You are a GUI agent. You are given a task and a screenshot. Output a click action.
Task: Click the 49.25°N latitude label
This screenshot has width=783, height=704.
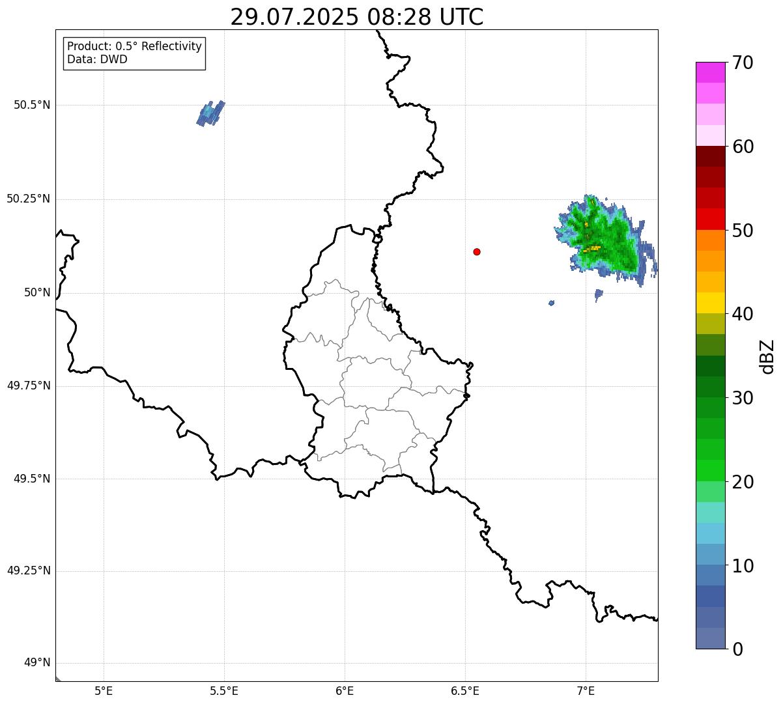click(x=28, y=571)
